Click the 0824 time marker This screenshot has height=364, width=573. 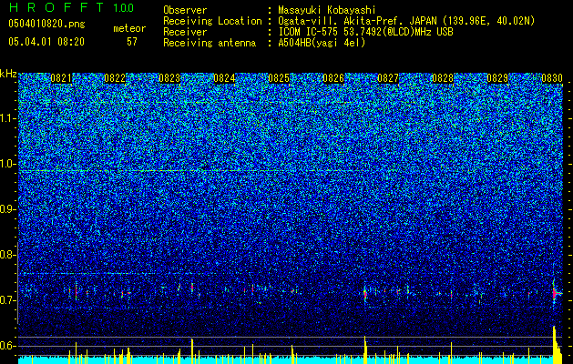[224, 78]
